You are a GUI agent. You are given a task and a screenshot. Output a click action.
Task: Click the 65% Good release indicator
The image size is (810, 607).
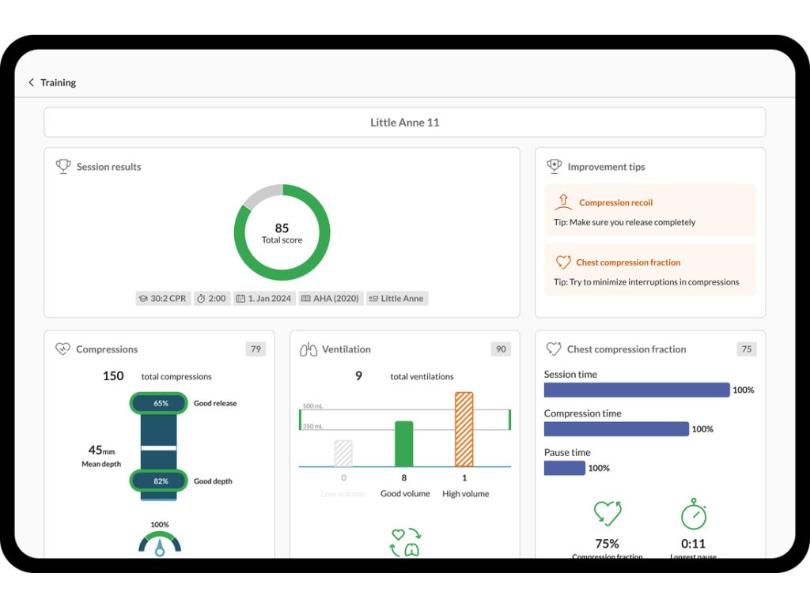pyautogui.click(x=158, y=403)
